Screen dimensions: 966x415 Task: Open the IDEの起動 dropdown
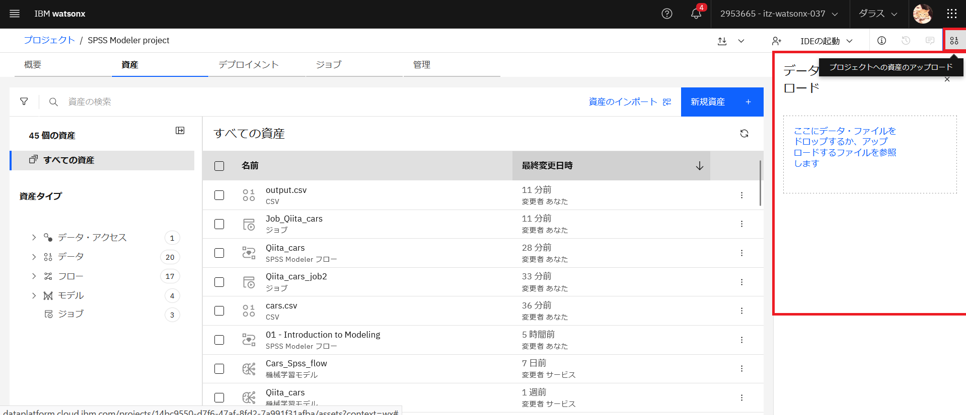(826, 41)
